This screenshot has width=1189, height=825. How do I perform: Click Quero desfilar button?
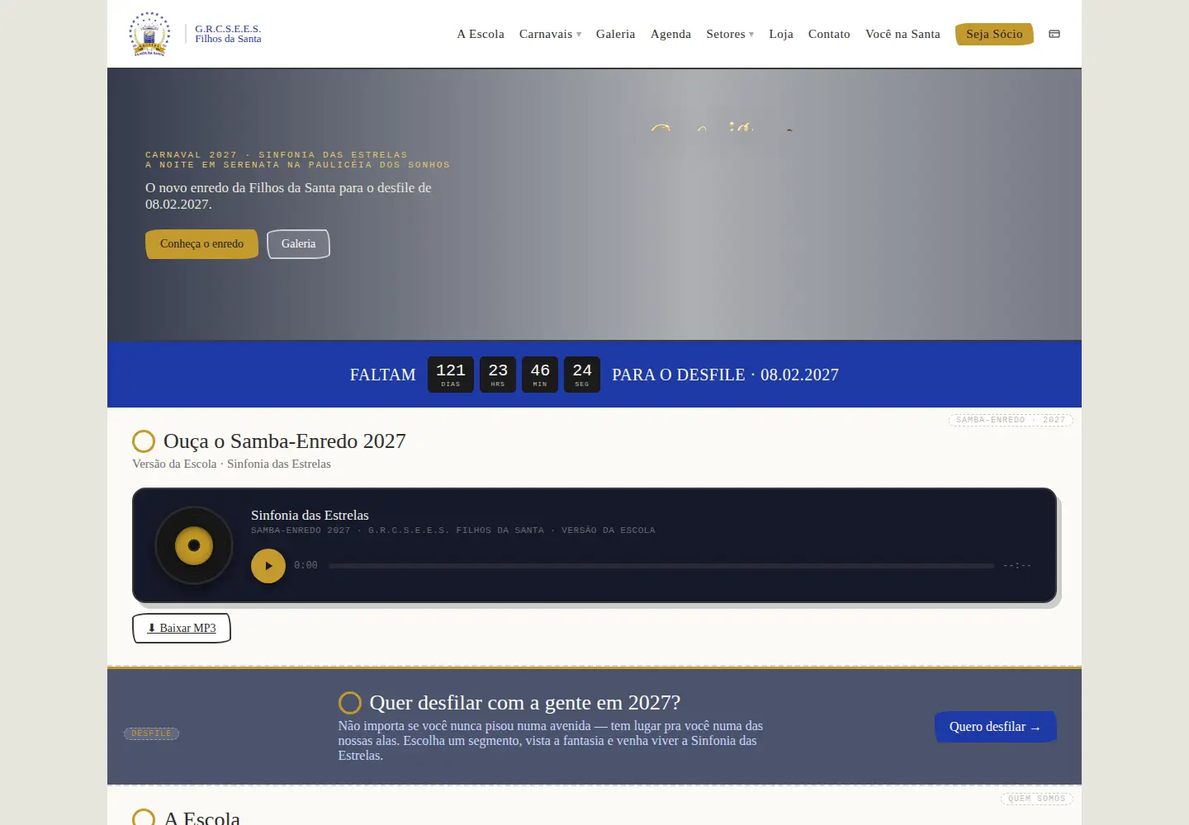[995, 727]
